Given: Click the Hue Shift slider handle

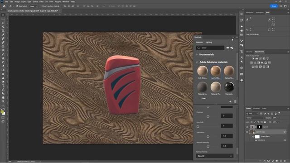Looking at the screenshot, I should coord(198,127).
